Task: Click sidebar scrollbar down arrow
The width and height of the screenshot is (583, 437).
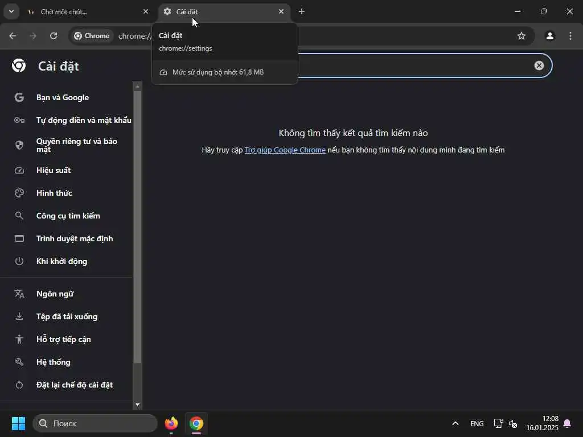Action: 138,405
